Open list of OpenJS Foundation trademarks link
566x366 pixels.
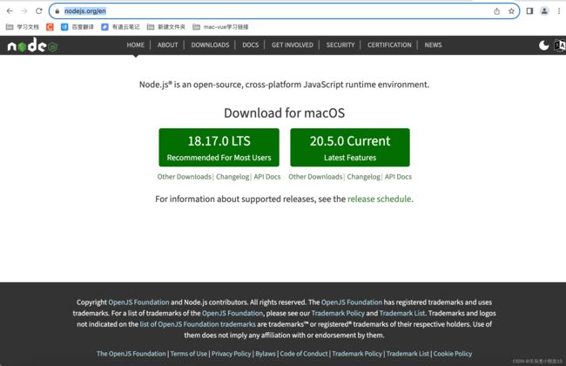(x=198, y=324)
